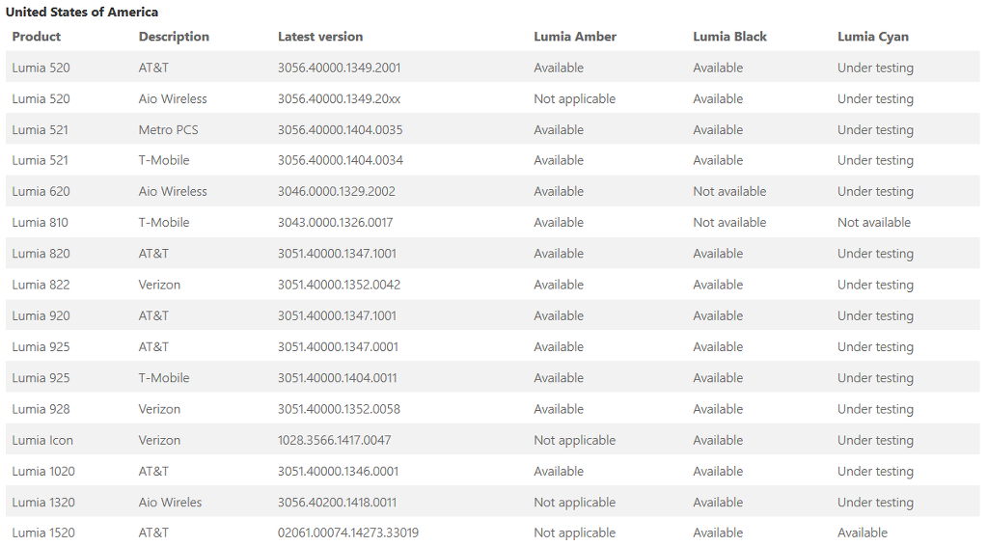This screenshot has width=988, height=546.
Task: Click 'Under testing' Cyan status for Lumia 1020
Action: pyautogui.click(x=875, y=471)
